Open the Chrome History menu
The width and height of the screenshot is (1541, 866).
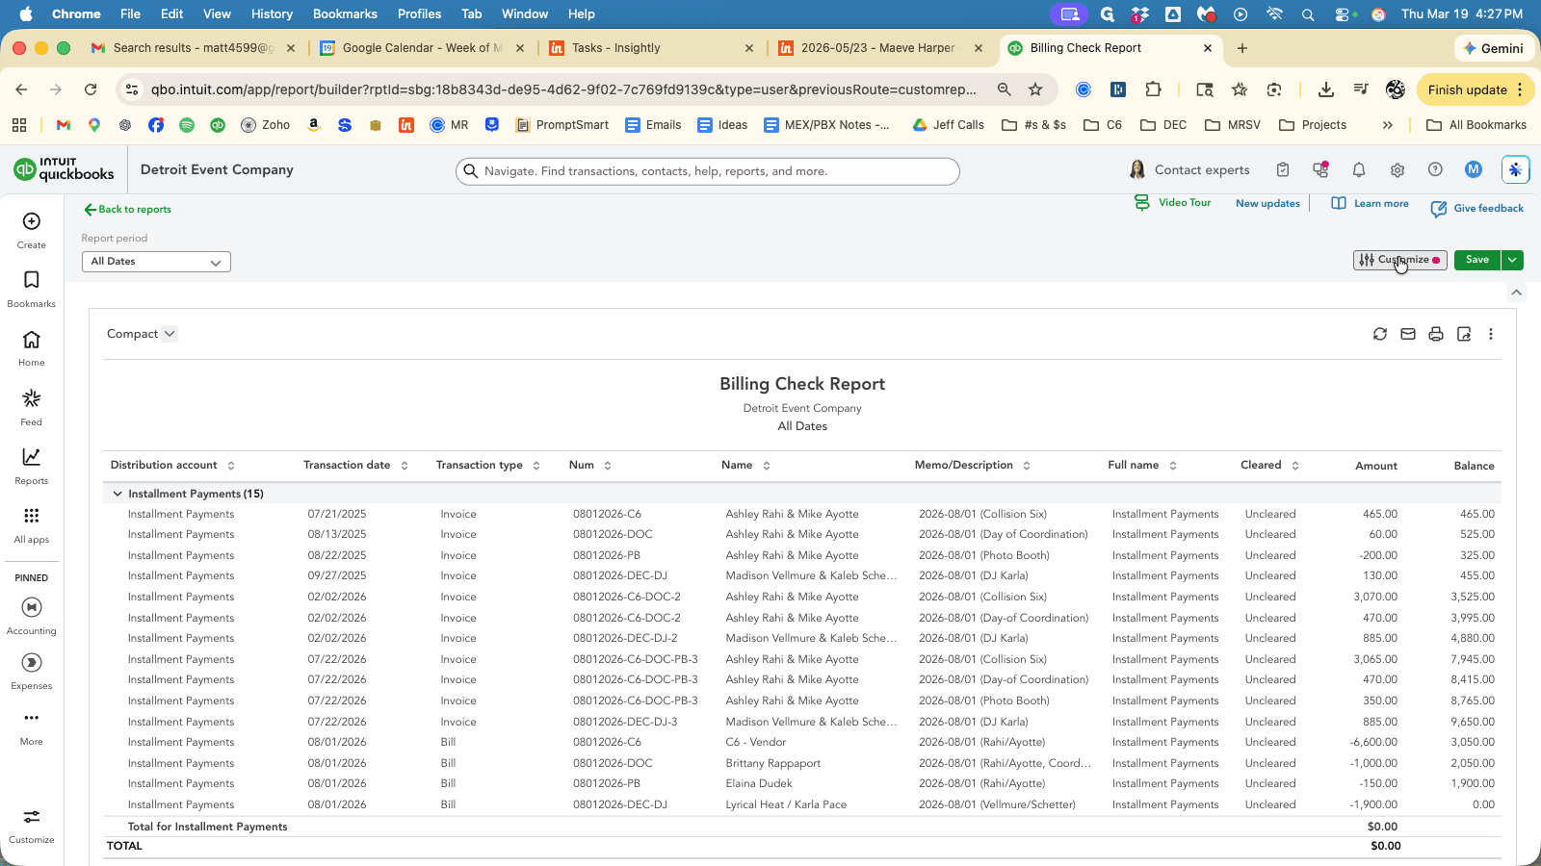pyautogui.click(x=272, y=13)
